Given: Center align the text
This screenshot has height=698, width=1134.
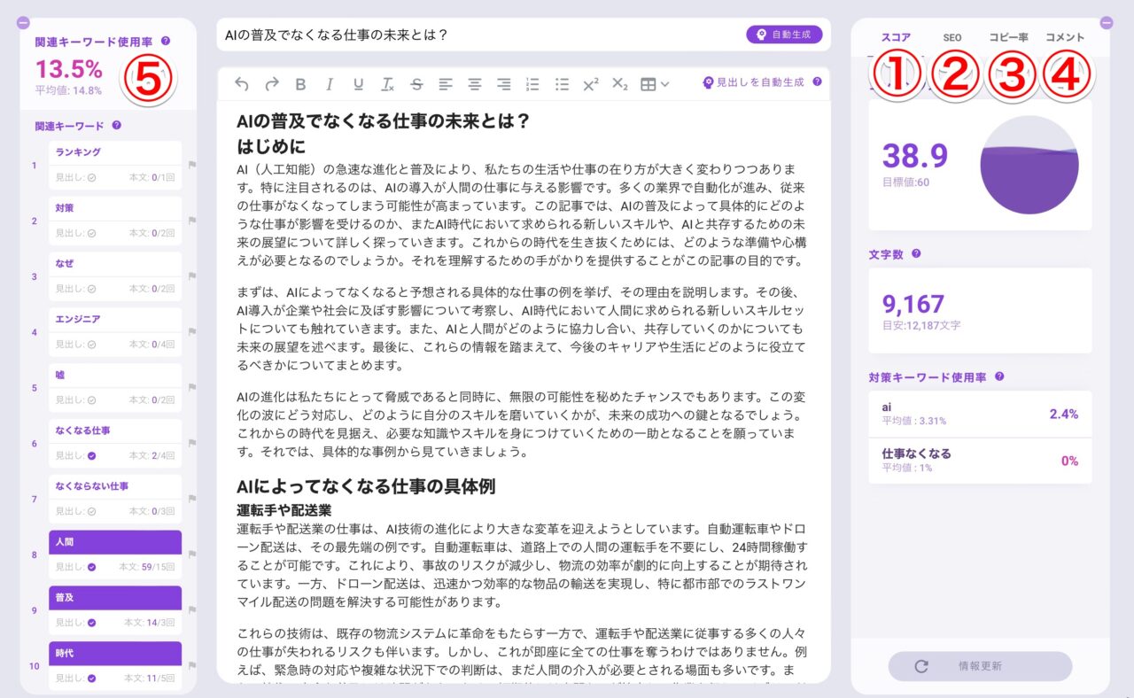Looking at the screenshot, I should [475, 84].
